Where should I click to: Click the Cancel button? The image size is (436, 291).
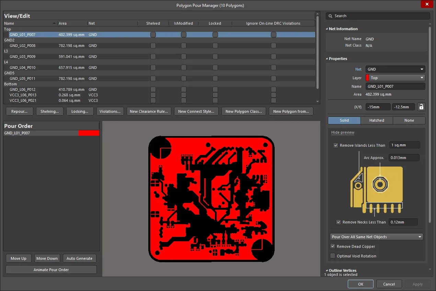pos(389,284)
